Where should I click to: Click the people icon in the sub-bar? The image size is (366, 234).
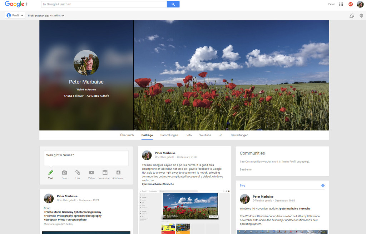coord(352,16)
